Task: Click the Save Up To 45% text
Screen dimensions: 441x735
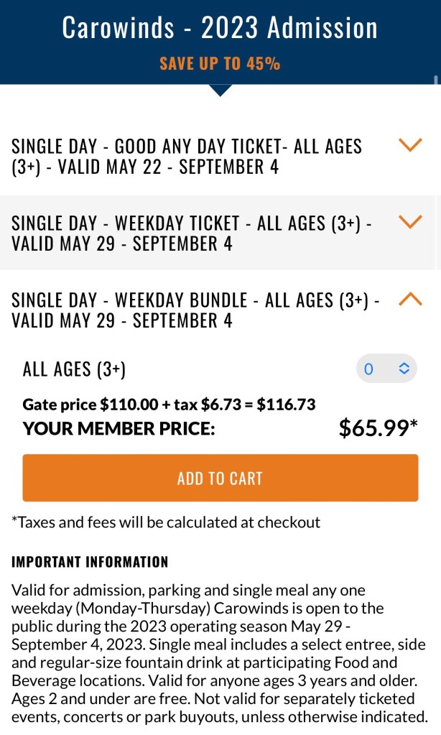Action: click(x=220, y=63)
